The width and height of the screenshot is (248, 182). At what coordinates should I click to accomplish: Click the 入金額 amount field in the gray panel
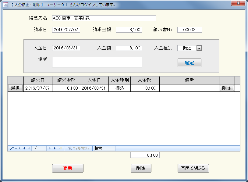click(x=129, y=48)
